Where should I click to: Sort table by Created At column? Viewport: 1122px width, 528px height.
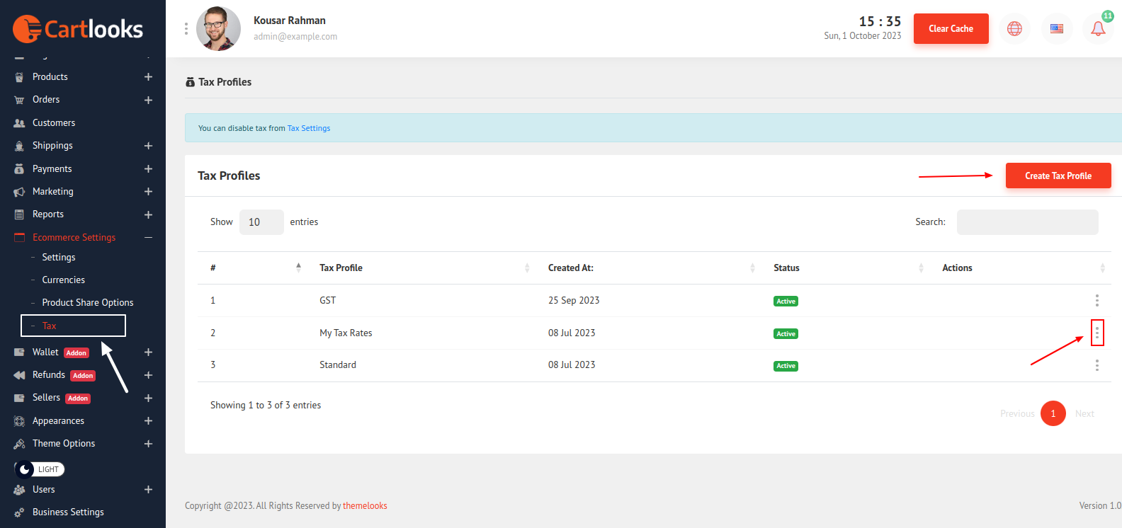coord(571,268)
